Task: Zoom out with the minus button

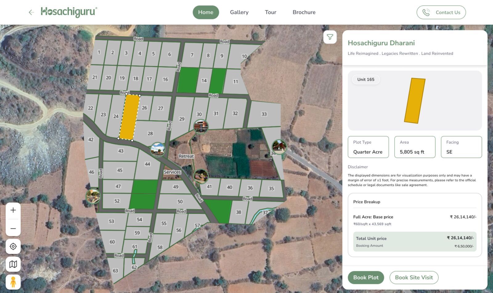Action: click(13, 229)
